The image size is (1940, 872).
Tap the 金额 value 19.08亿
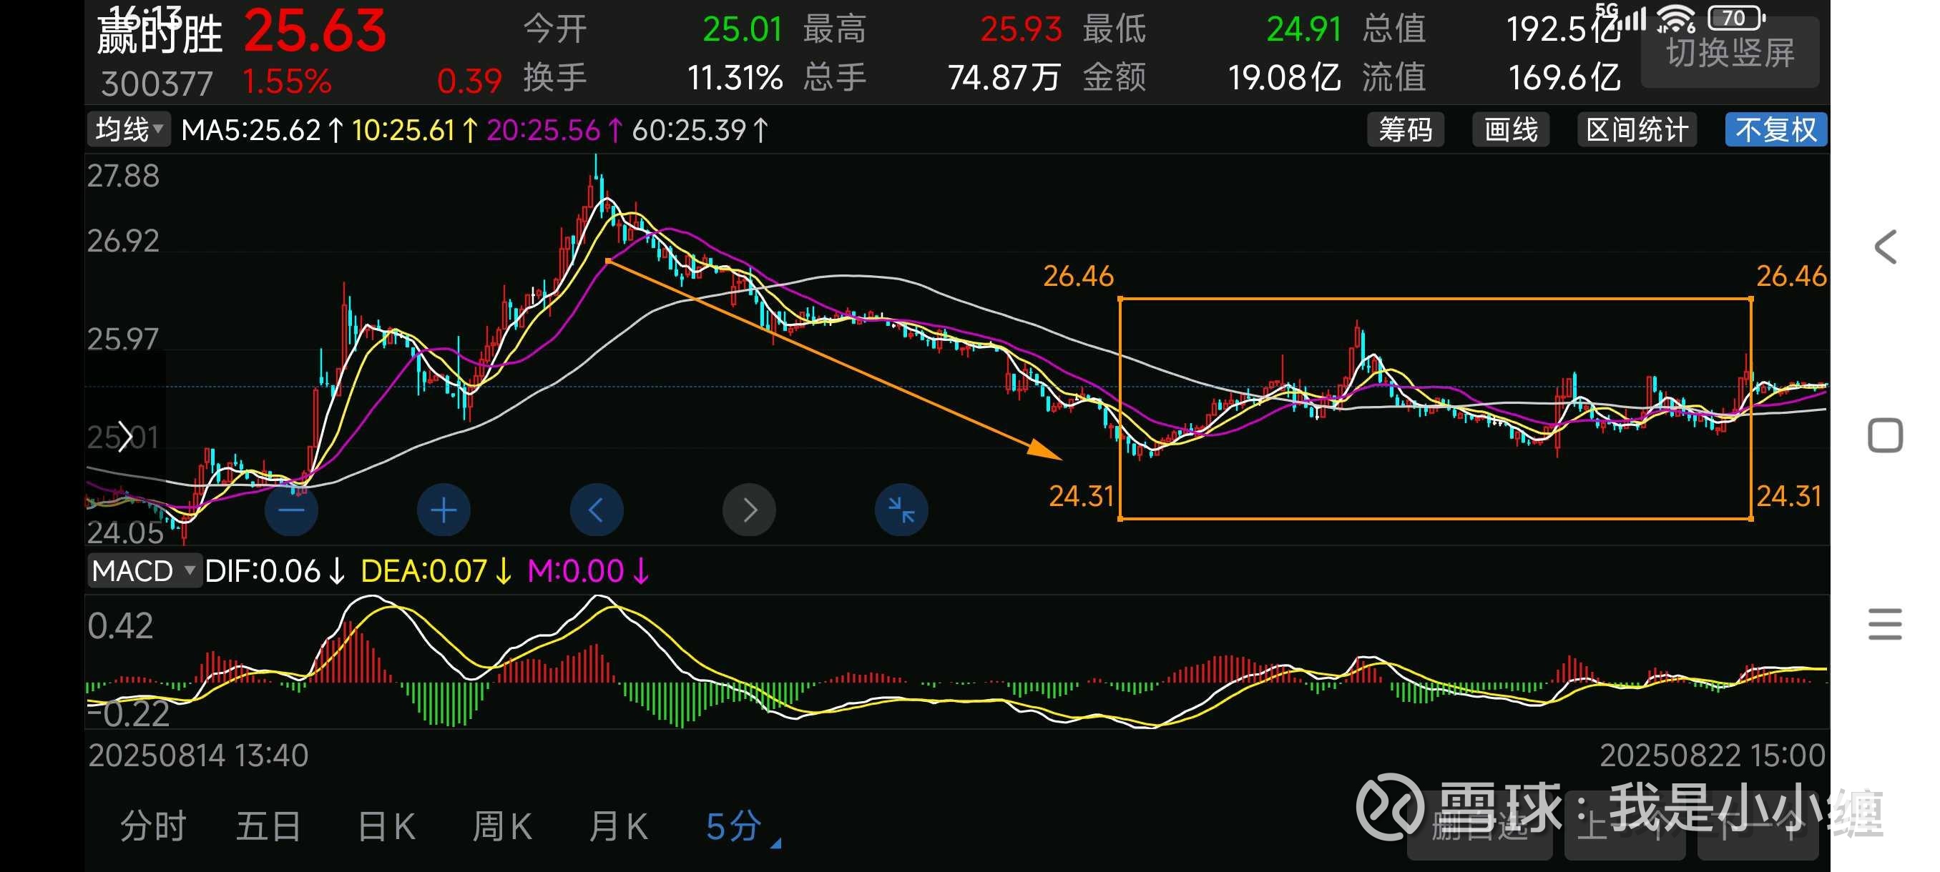coord(1285,77)
